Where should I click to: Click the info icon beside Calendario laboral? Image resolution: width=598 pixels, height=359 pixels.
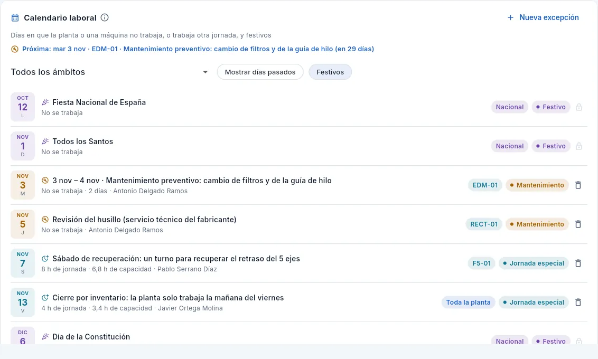105,17
